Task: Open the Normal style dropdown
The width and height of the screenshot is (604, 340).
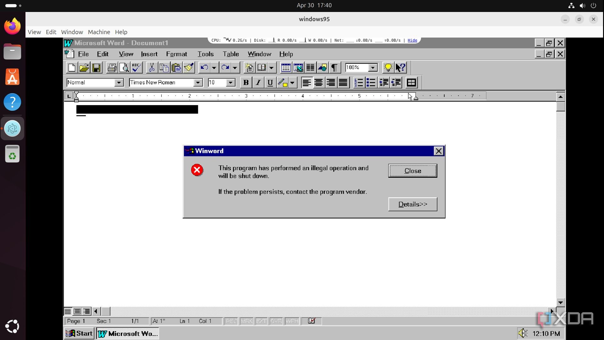Action: (x=119, y=82)
